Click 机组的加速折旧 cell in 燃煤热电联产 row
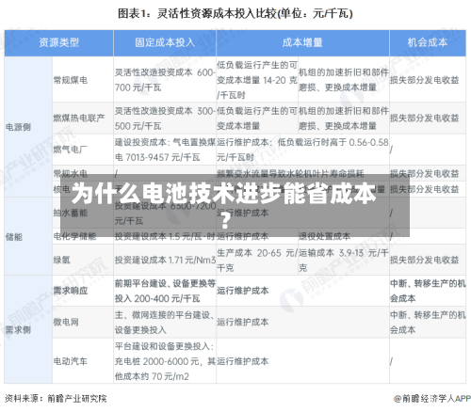The height and width of the screenshot is (412, 471). tap(344, 119)
